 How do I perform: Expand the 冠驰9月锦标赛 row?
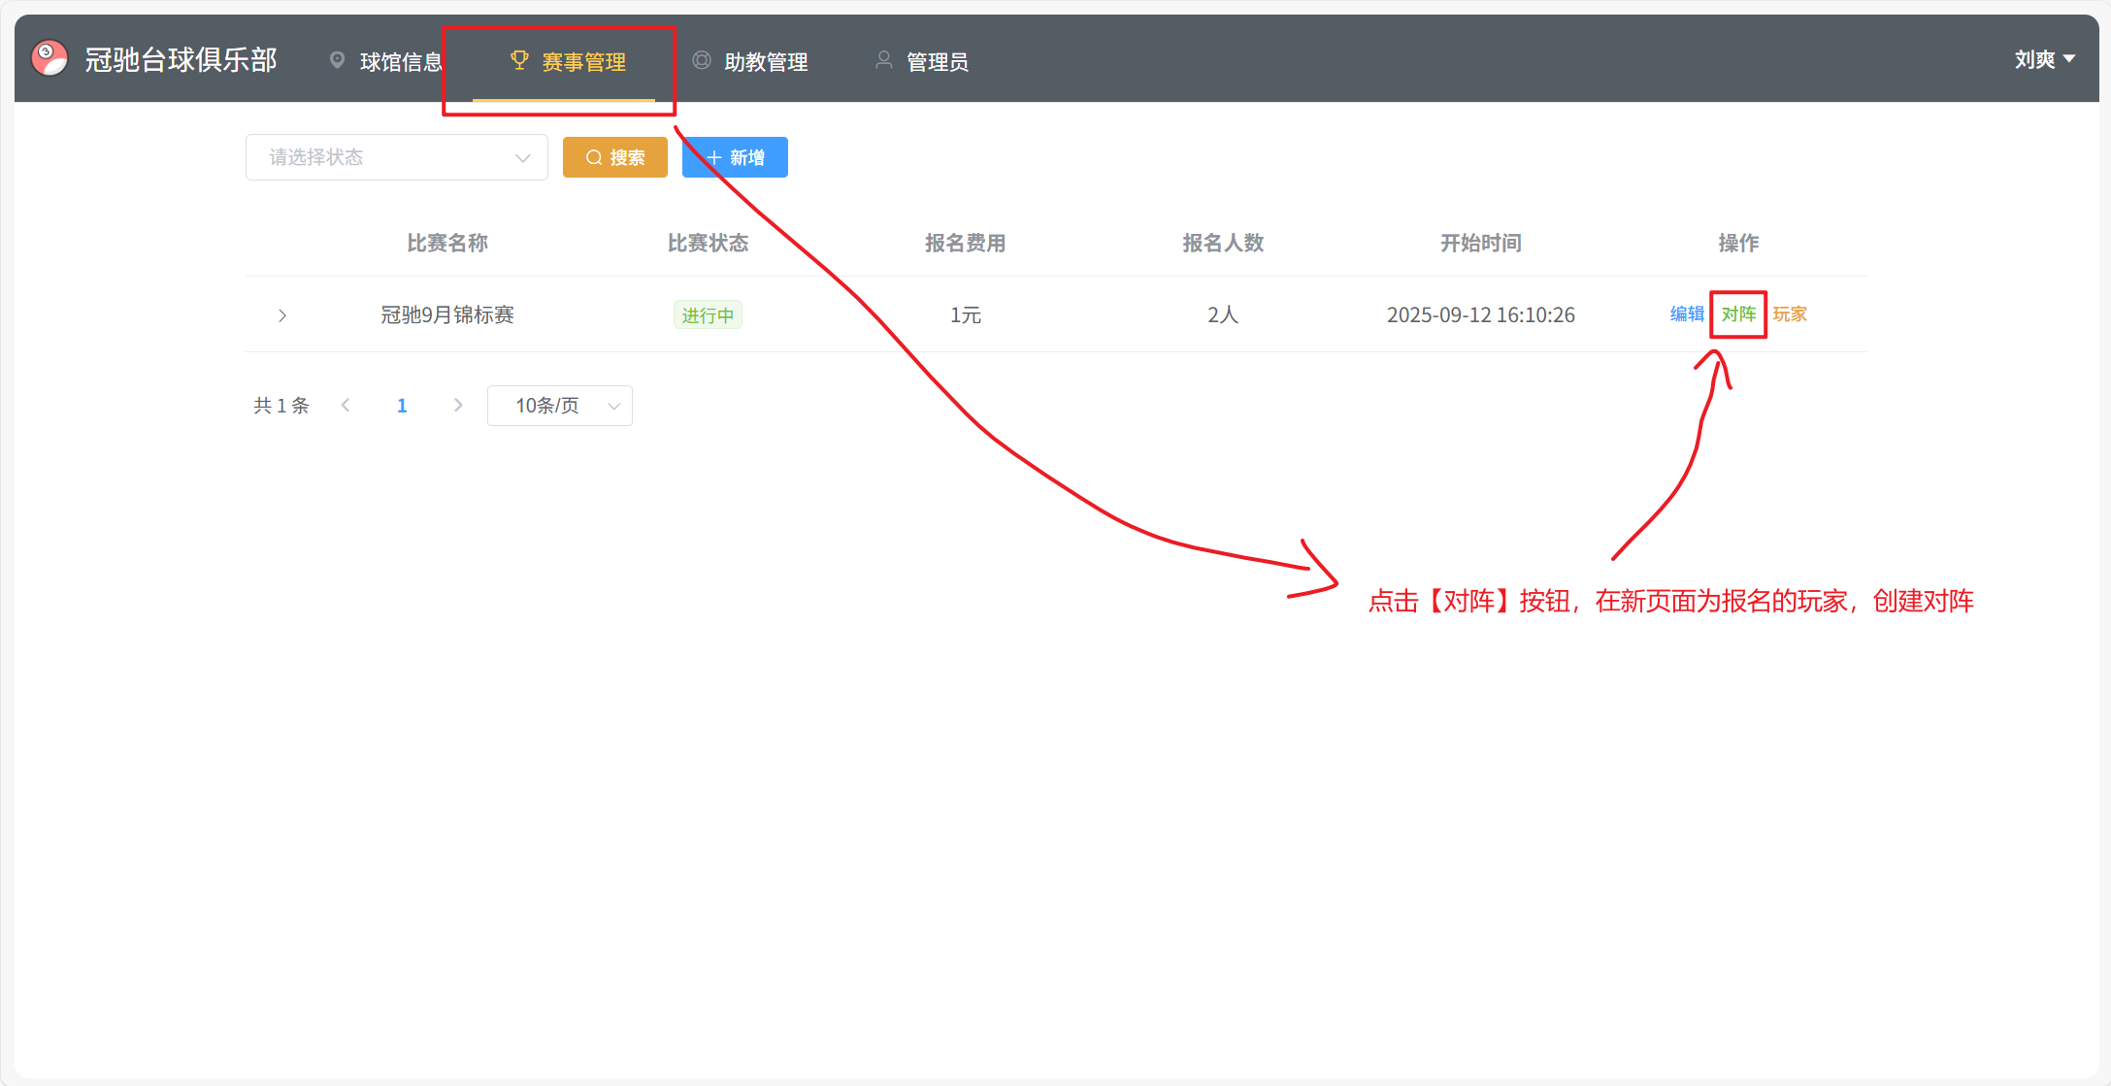click(282, 315)
